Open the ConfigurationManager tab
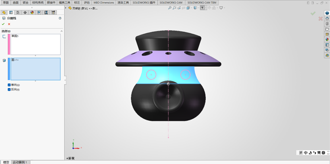 tap(18, 13)
